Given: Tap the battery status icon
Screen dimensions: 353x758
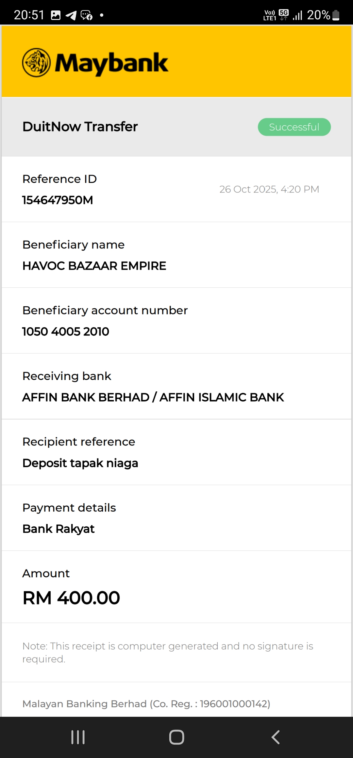Looking at the screenshot, I should click(336, 15).
